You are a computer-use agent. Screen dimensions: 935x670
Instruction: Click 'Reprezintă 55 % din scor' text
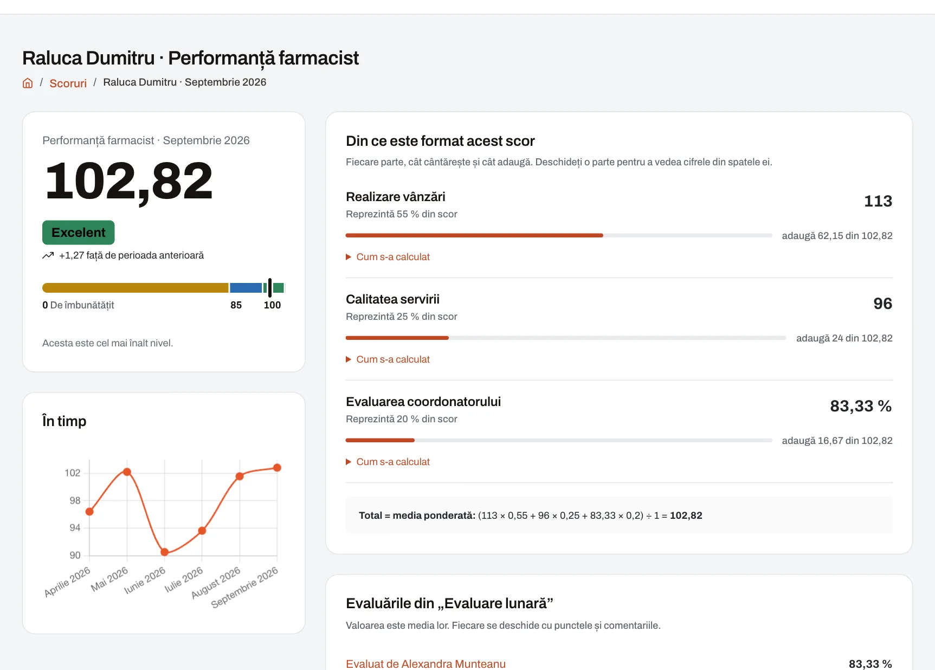pyautogui.click(x=402, y=214)
